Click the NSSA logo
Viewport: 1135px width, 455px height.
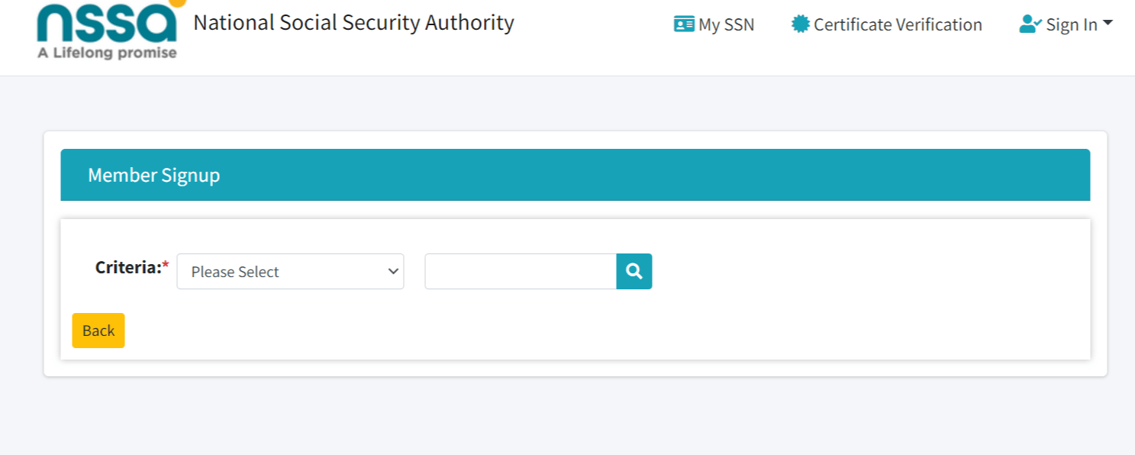(x=105, y=25)
